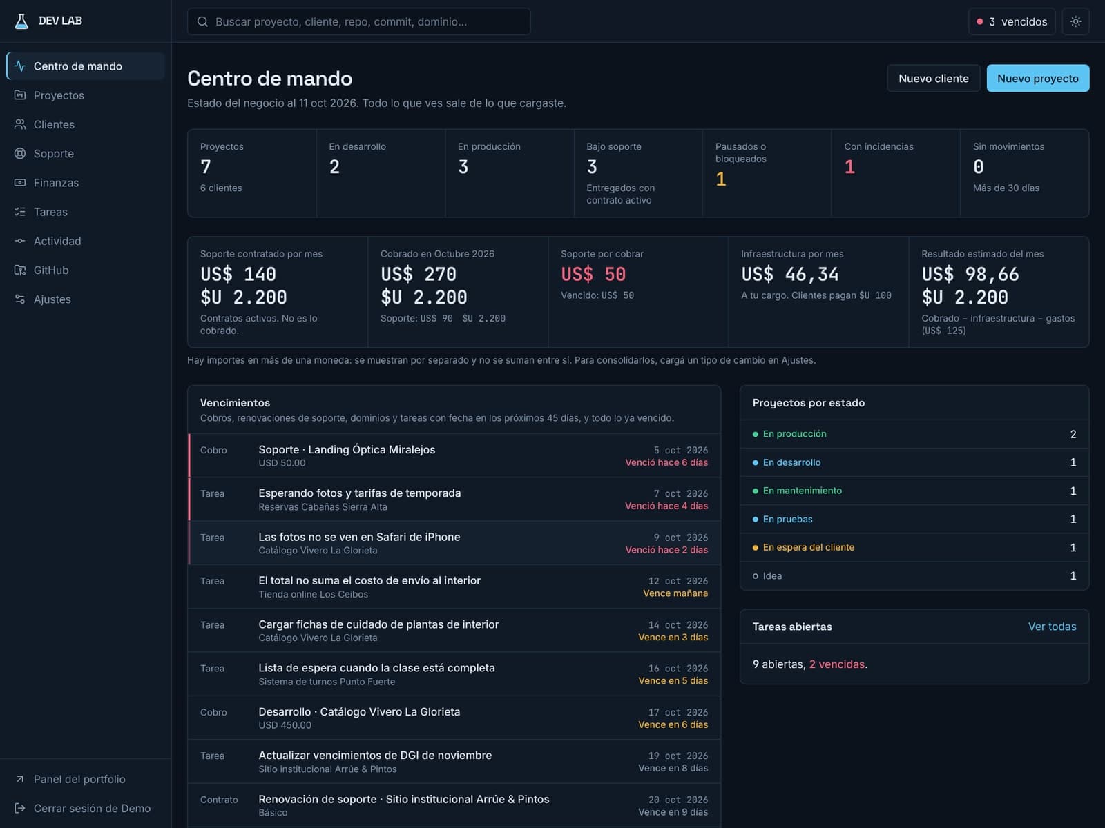The width and height of the screenshot is (1105, 828).
Task: Open Soporte · Landing Óptica Miralejos row
Action: [x=454, y=455]
